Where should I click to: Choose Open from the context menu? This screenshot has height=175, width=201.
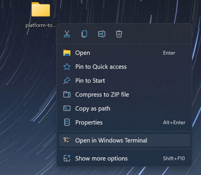[124, 53]
